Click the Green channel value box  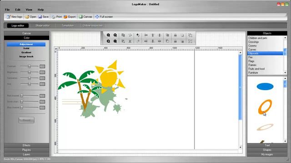(42, 101)
